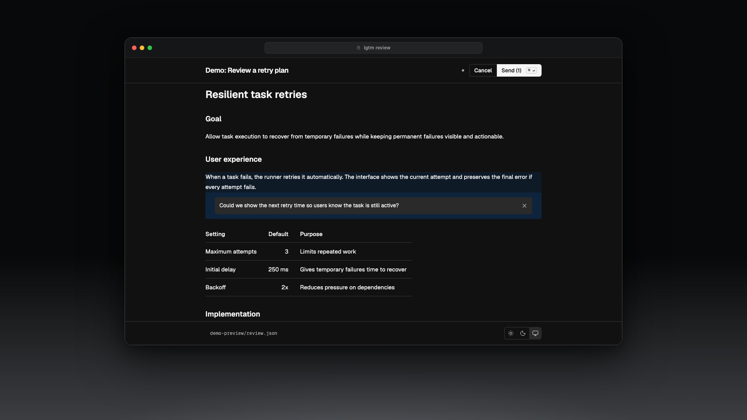Click the lock icon in address bar
This screenshot has height=420, width=747.
coord(358,48)
